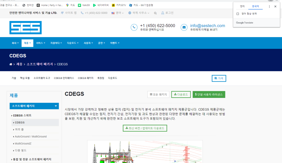Open the 지도 maps bookmark
Viewport: 282px width, 163px height.
(x=70, y=5)
